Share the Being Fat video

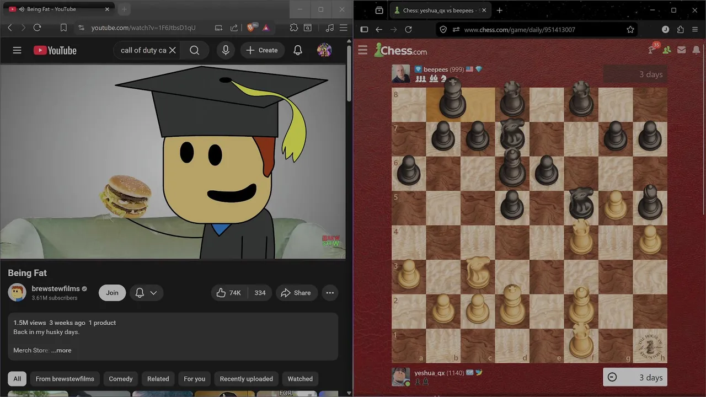(x=296, y=293)
